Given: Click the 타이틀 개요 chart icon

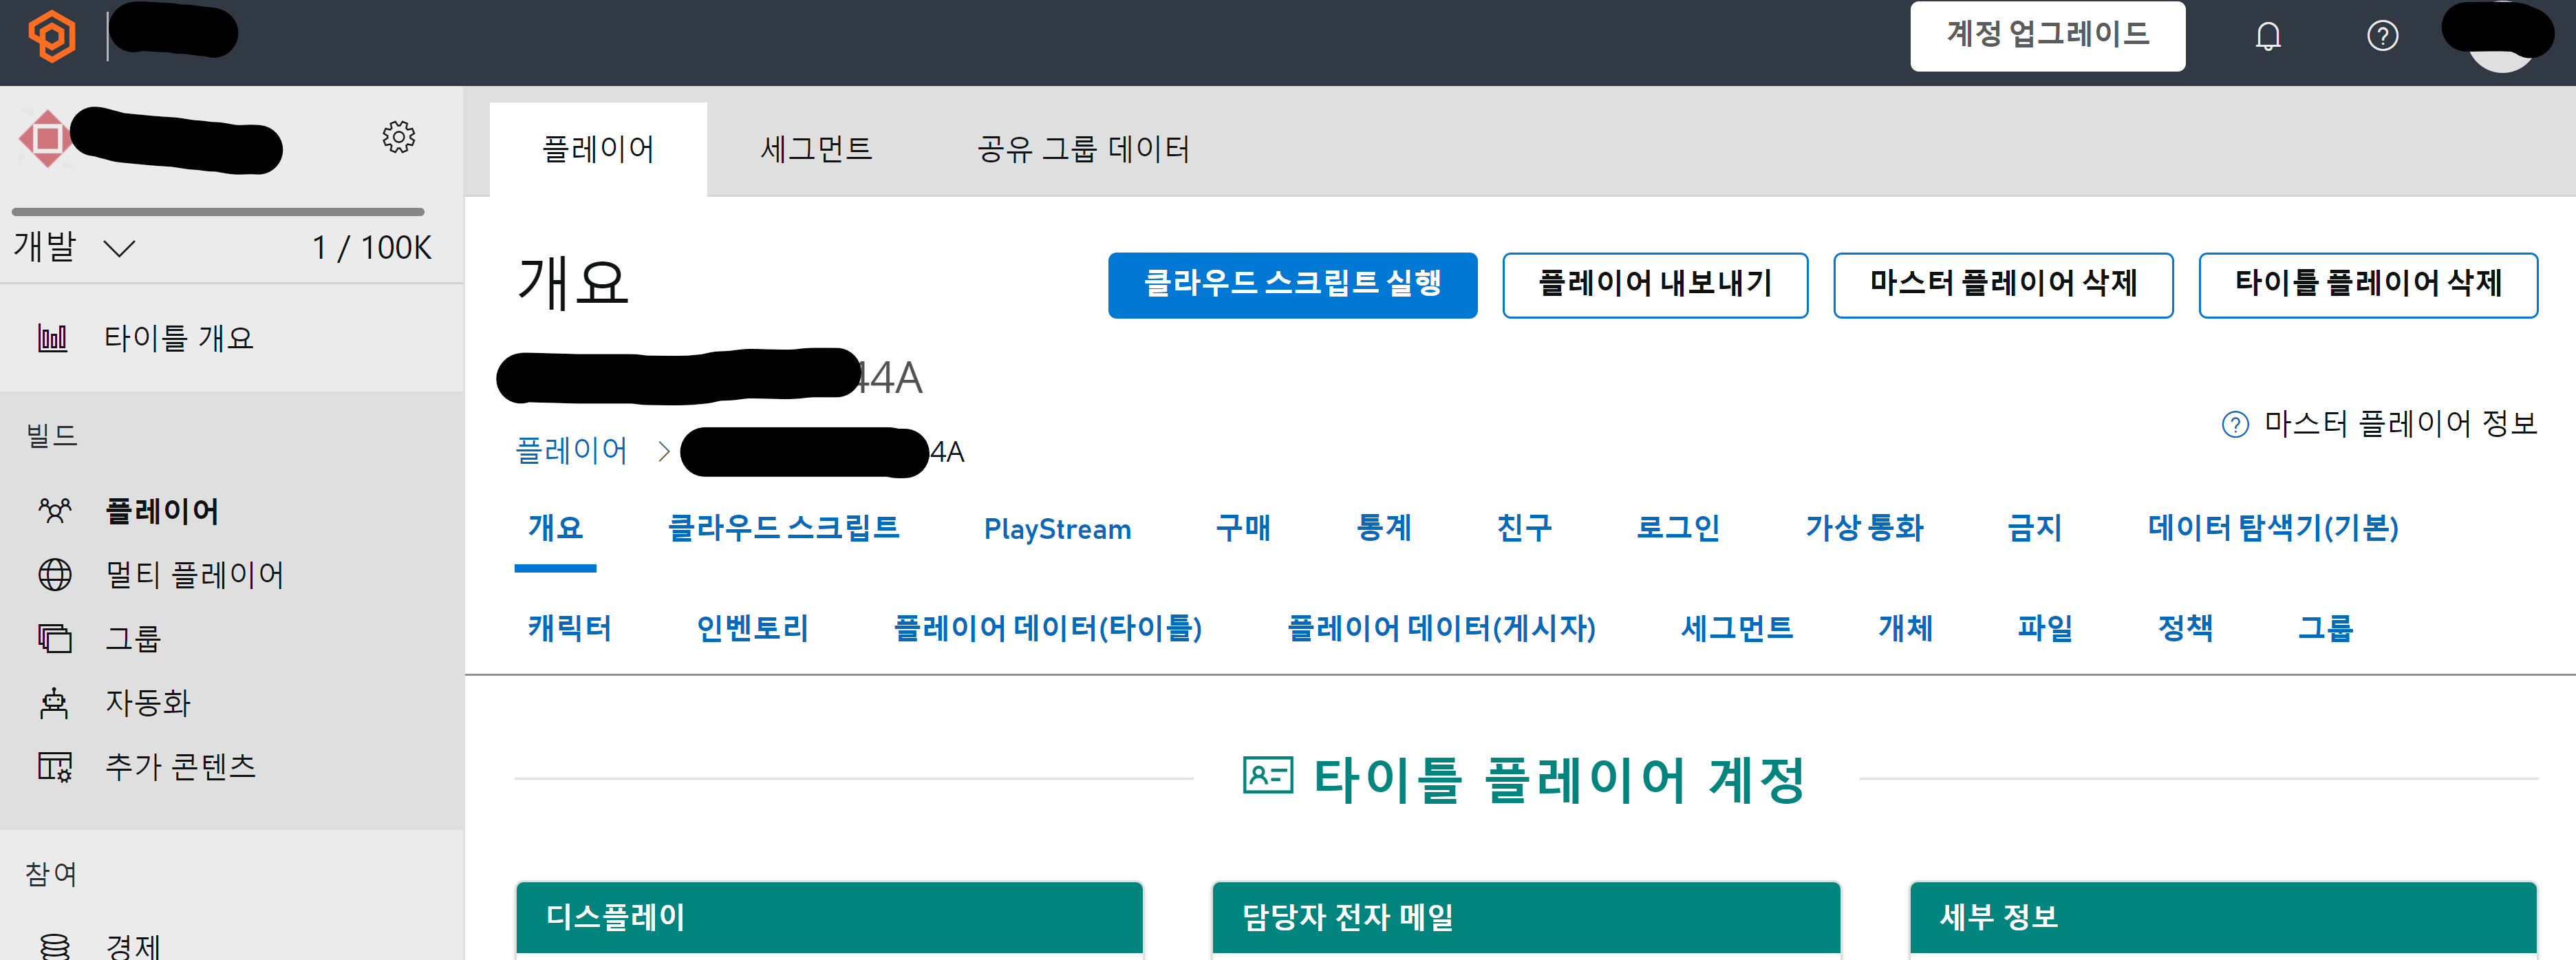Looking at the screenshot, I should pos(52,338).
